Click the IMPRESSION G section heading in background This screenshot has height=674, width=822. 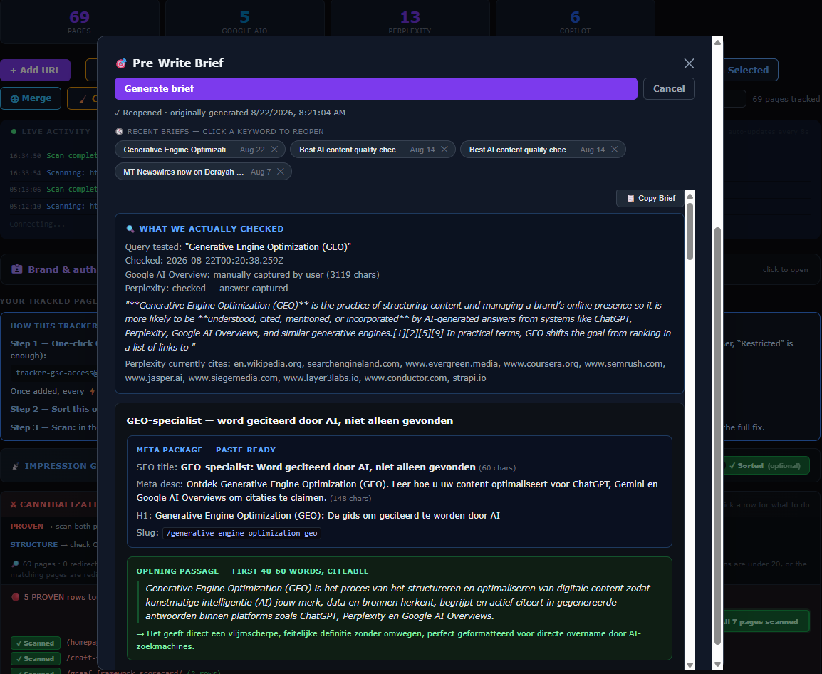click(x=55, y=466)
